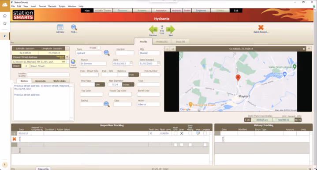The image size is (317, 170).
Task: Toggle Flush Only checkbox in 05/10/16 row
Action: 175,133
